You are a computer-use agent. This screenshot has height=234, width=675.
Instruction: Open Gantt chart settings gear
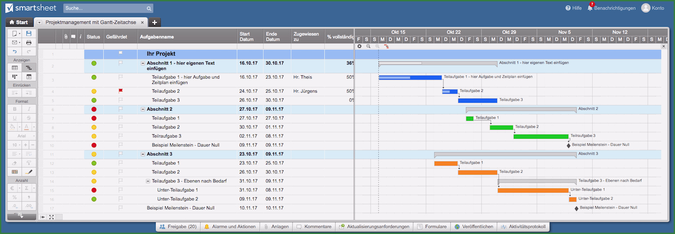click(359, 46)
